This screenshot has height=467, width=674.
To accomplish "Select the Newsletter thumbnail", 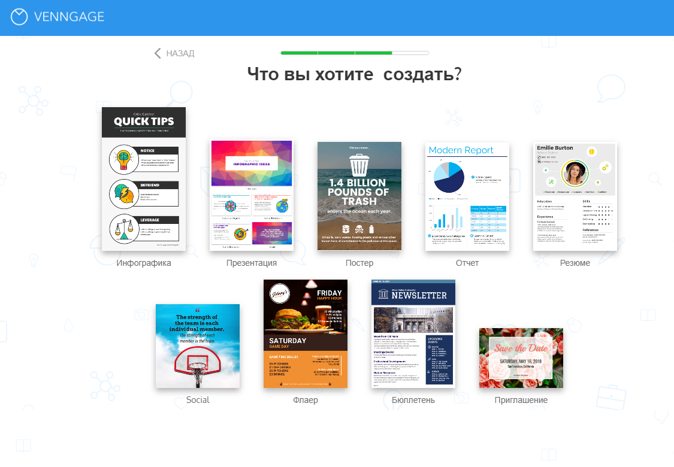I will click(413, 334).
